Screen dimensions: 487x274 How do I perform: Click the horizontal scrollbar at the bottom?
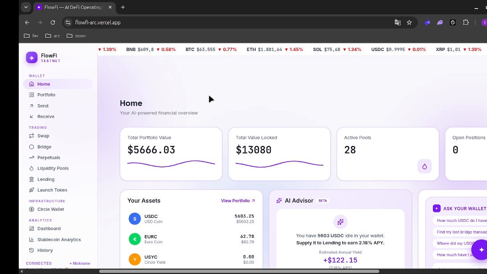(239, 271)
